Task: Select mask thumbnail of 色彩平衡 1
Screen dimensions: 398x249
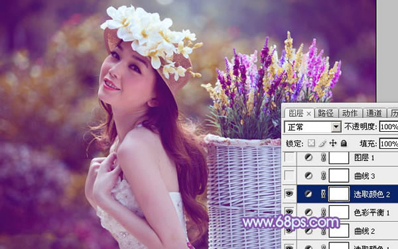Action: coord(339,212)
